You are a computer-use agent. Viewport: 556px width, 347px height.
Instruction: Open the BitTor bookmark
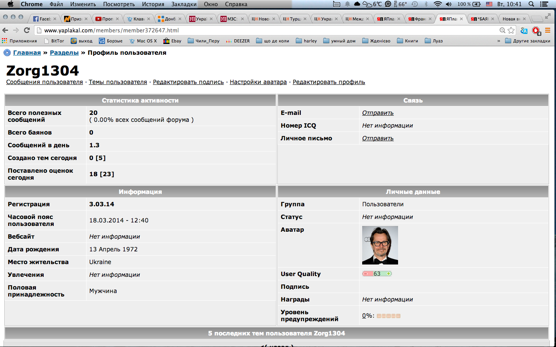click(54, 41)
